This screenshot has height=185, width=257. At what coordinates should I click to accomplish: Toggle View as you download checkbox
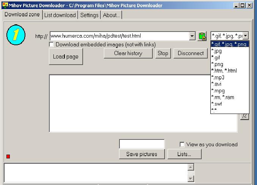[x=182, y=144]
